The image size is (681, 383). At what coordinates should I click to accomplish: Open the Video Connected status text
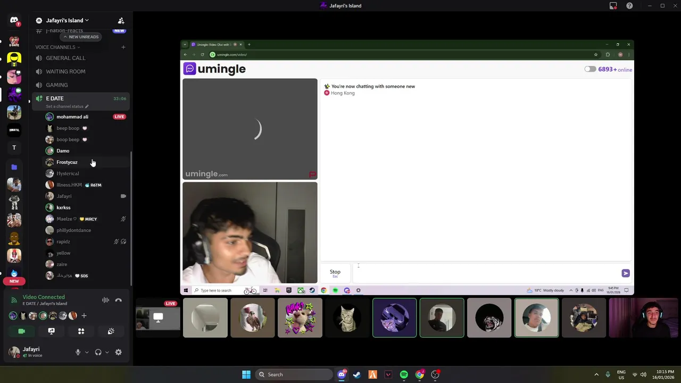pyautogui.click(x=44, y=297)
